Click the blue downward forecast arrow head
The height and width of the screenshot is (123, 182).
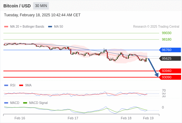point(157,75)
